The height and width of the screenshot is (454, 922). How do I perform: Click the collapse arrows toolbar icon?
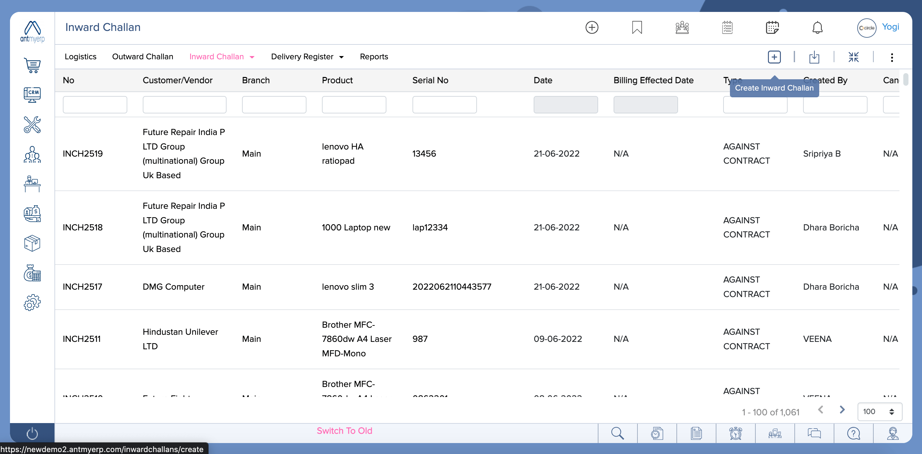pyautogui.click(x=853, y=57)
